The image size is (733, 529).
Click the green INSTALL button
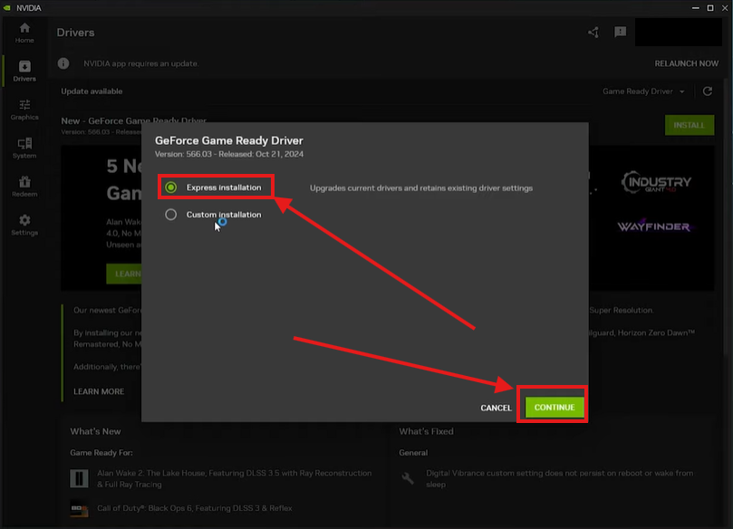690,125
